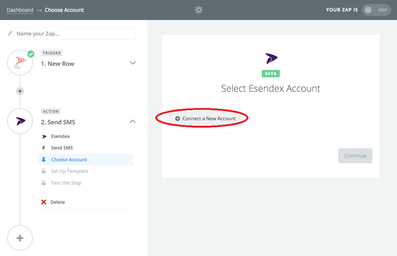This screenshot has height=256, width=397.
Task: Click the Zapier logo in header
Action: click(199, 10)
